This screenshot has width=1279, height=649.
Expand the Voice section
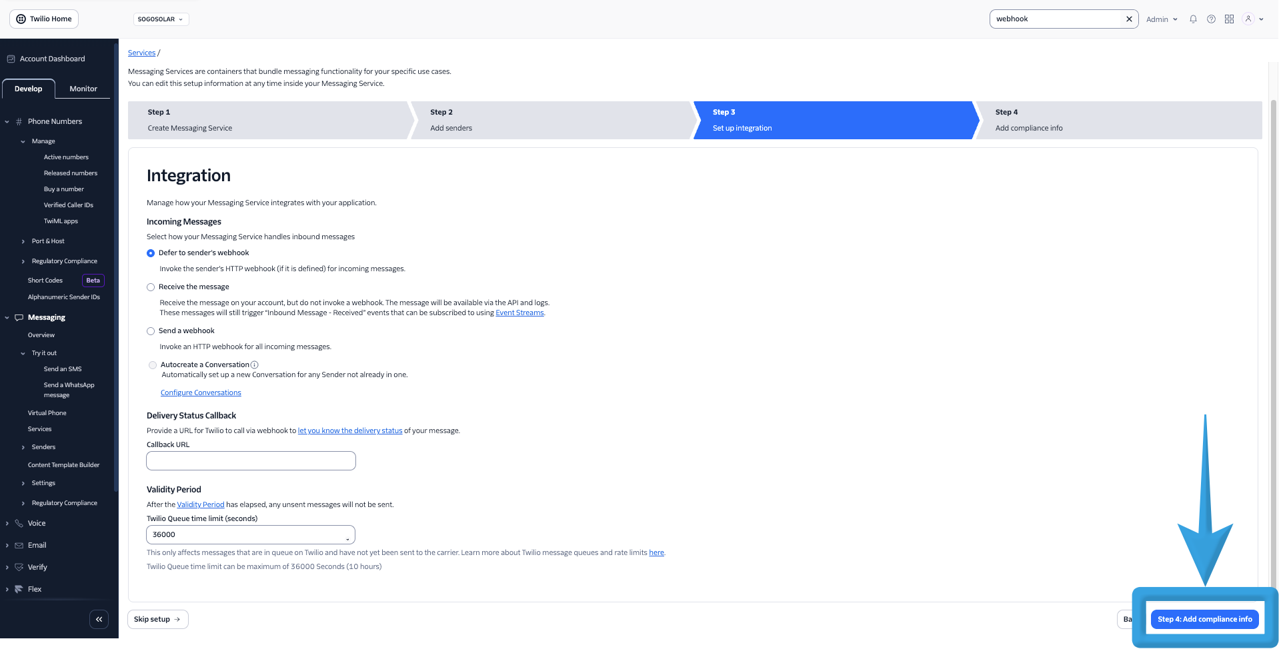coord(6,523)
